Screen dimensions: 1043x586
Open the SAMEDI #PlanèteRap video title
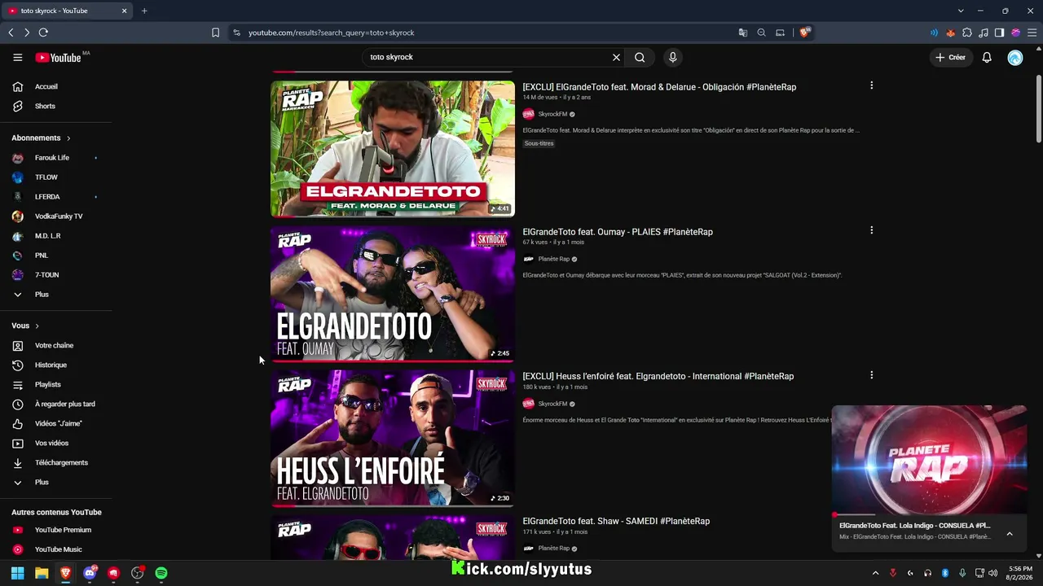(616, 521)
